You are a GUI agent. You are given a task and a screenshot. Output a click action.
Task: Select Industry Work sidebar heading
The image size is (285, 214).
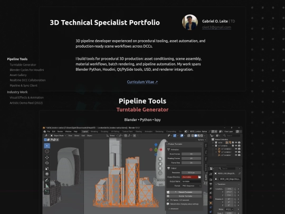(17, 92)
